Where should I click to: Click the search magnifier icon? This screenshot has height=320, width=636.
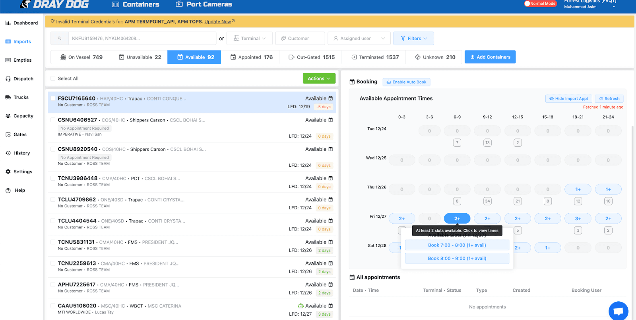pos(60,39)
